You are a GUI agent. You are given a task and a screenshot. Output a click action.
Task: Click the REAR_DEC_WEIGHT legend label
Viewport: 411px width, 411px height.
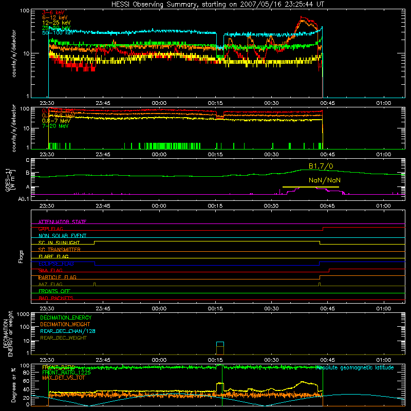pyautogui.click(x=63, y=338)
